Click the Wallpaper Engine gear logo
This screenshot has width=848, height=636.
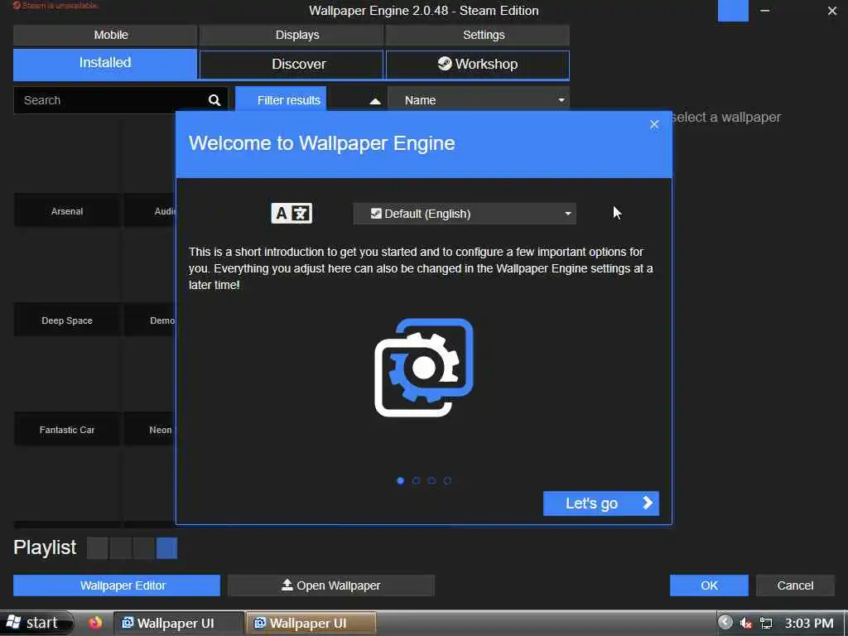pos(423,367)
